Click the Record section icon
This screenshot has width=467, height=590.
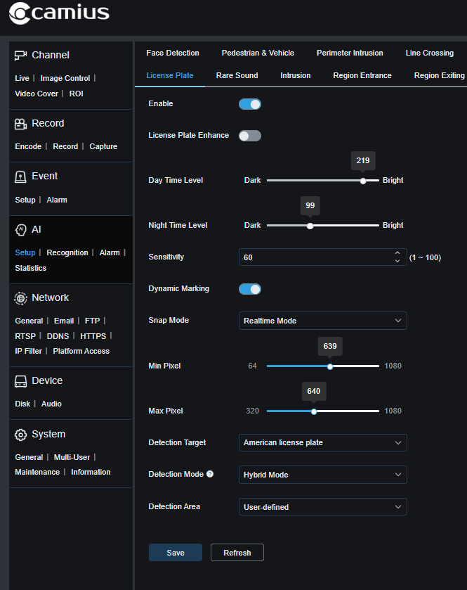20,124
